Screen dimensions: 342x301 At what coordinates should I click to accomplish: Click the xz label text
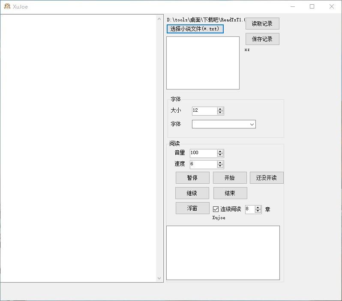point(247,50)
